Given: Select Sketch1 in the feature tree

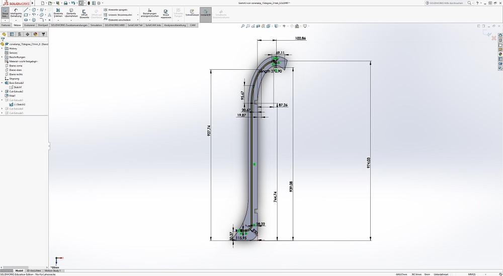Looking at the screenshot, I should [x=16, y=87].
